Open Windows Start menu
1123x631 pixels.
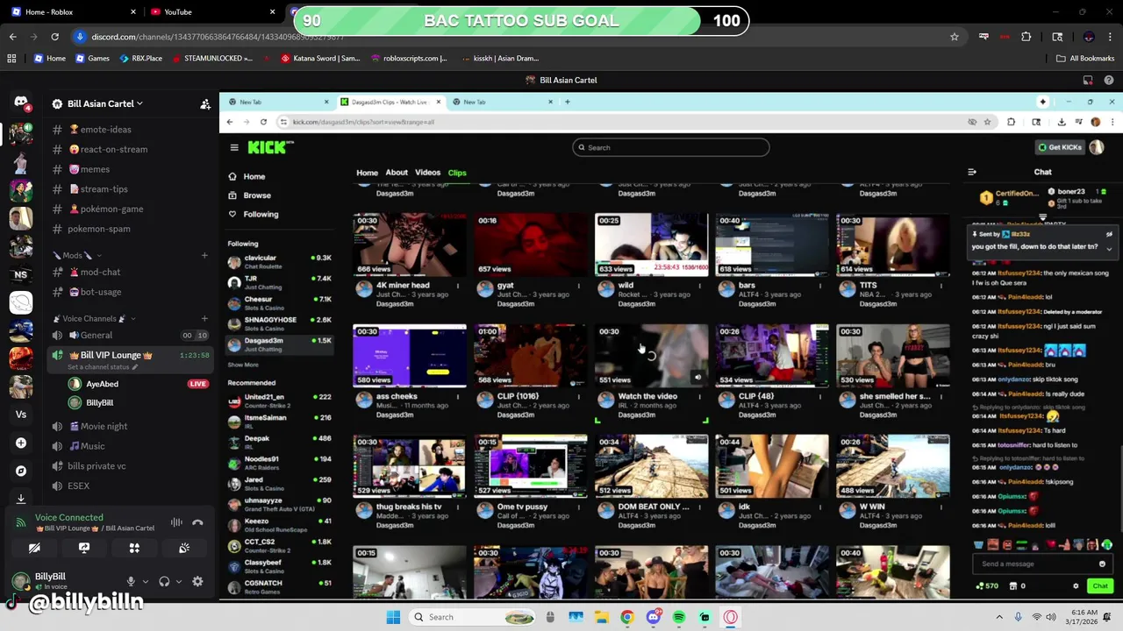coord(393,617)
